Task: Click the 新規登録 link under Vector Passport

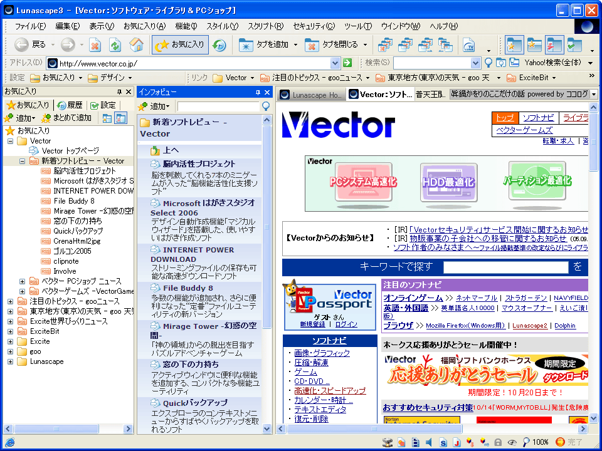Action: click(x=312, y=324)
